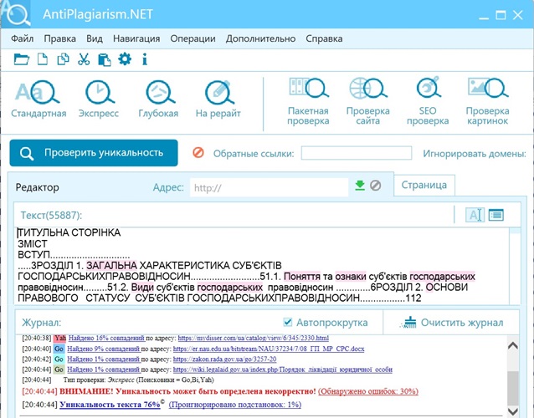Click ТИТУЛЬНА СТОРІНКА line in editor
This screenshot has height=418, width=534.
click(x=69, y=233)
